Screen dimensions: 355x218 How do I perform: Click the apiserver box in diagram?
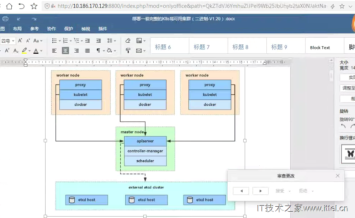(145, 141)
